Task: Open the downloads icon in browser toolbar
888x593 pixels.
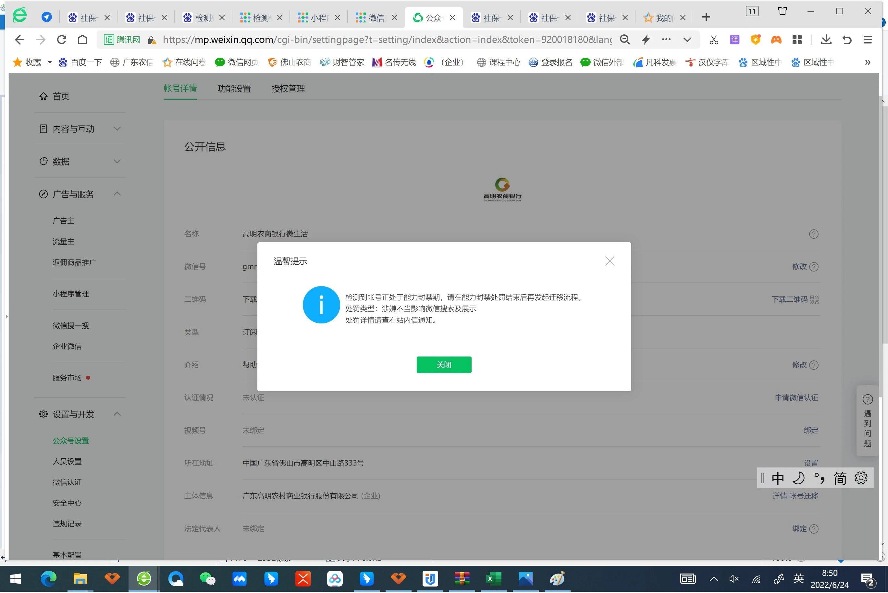Action: pyautogui.click(x=826, y=40)
